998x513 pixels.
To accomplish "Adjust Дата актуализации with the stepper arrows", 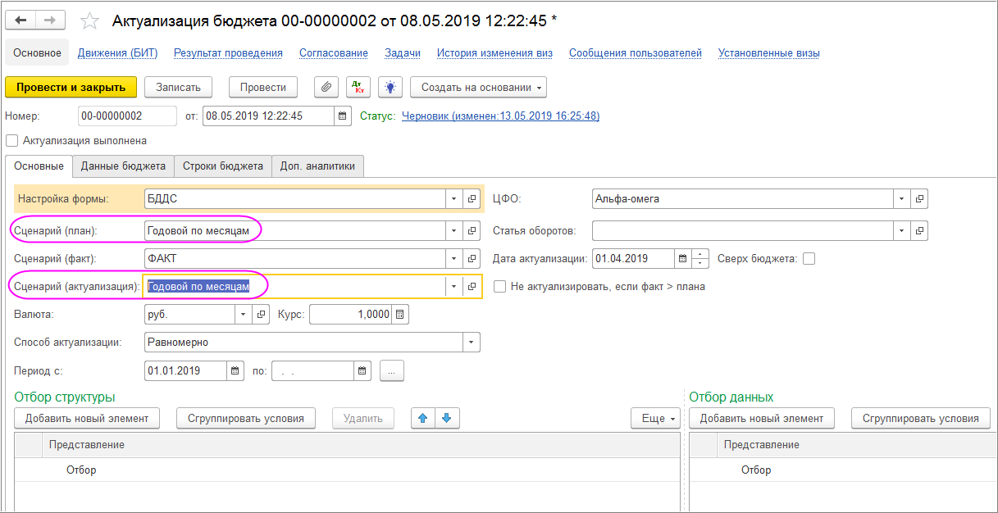I will (x=700, y=259).
